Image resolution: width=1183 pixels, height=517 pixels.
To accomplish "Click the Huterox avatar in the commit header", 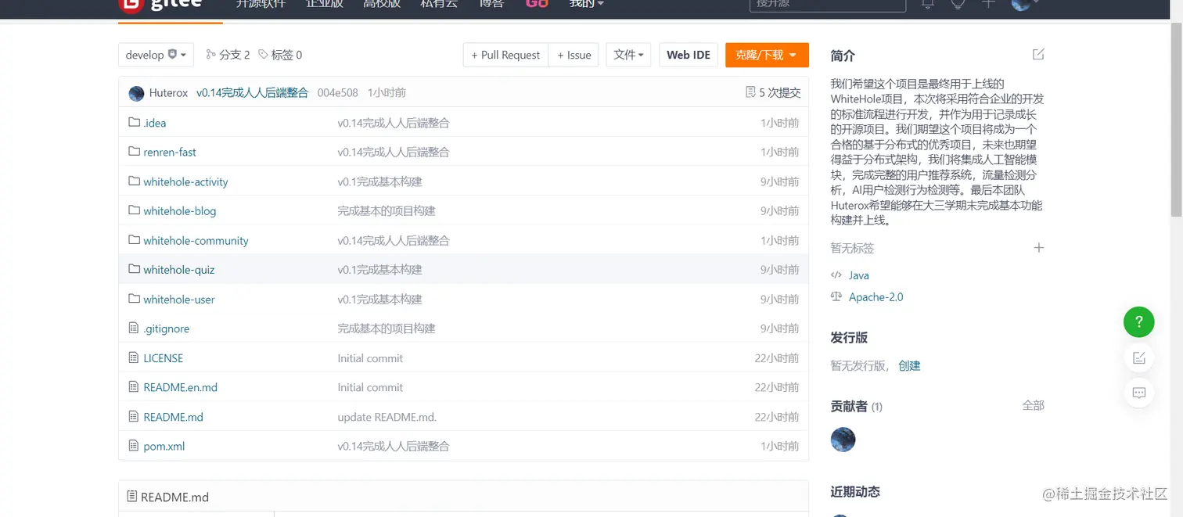I will click(x=136, y=93).
